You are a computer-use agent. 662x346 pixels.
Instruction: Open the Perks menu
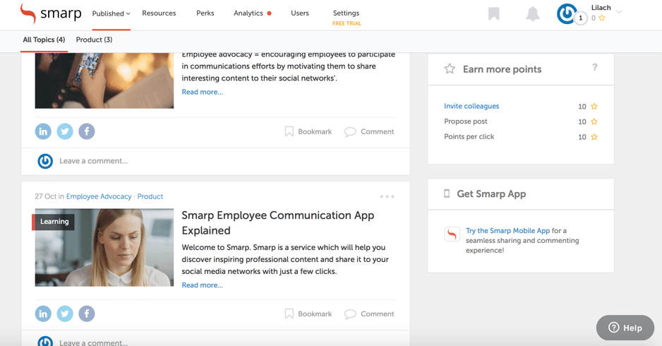coord(205,13)
